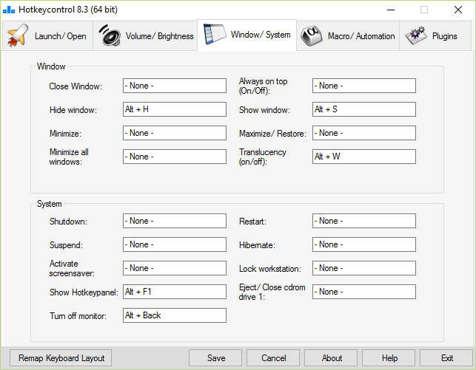This screenshot has width=476, height=370.
Task: Click the window icon on Window/System tab
Action: pos(215,34)
